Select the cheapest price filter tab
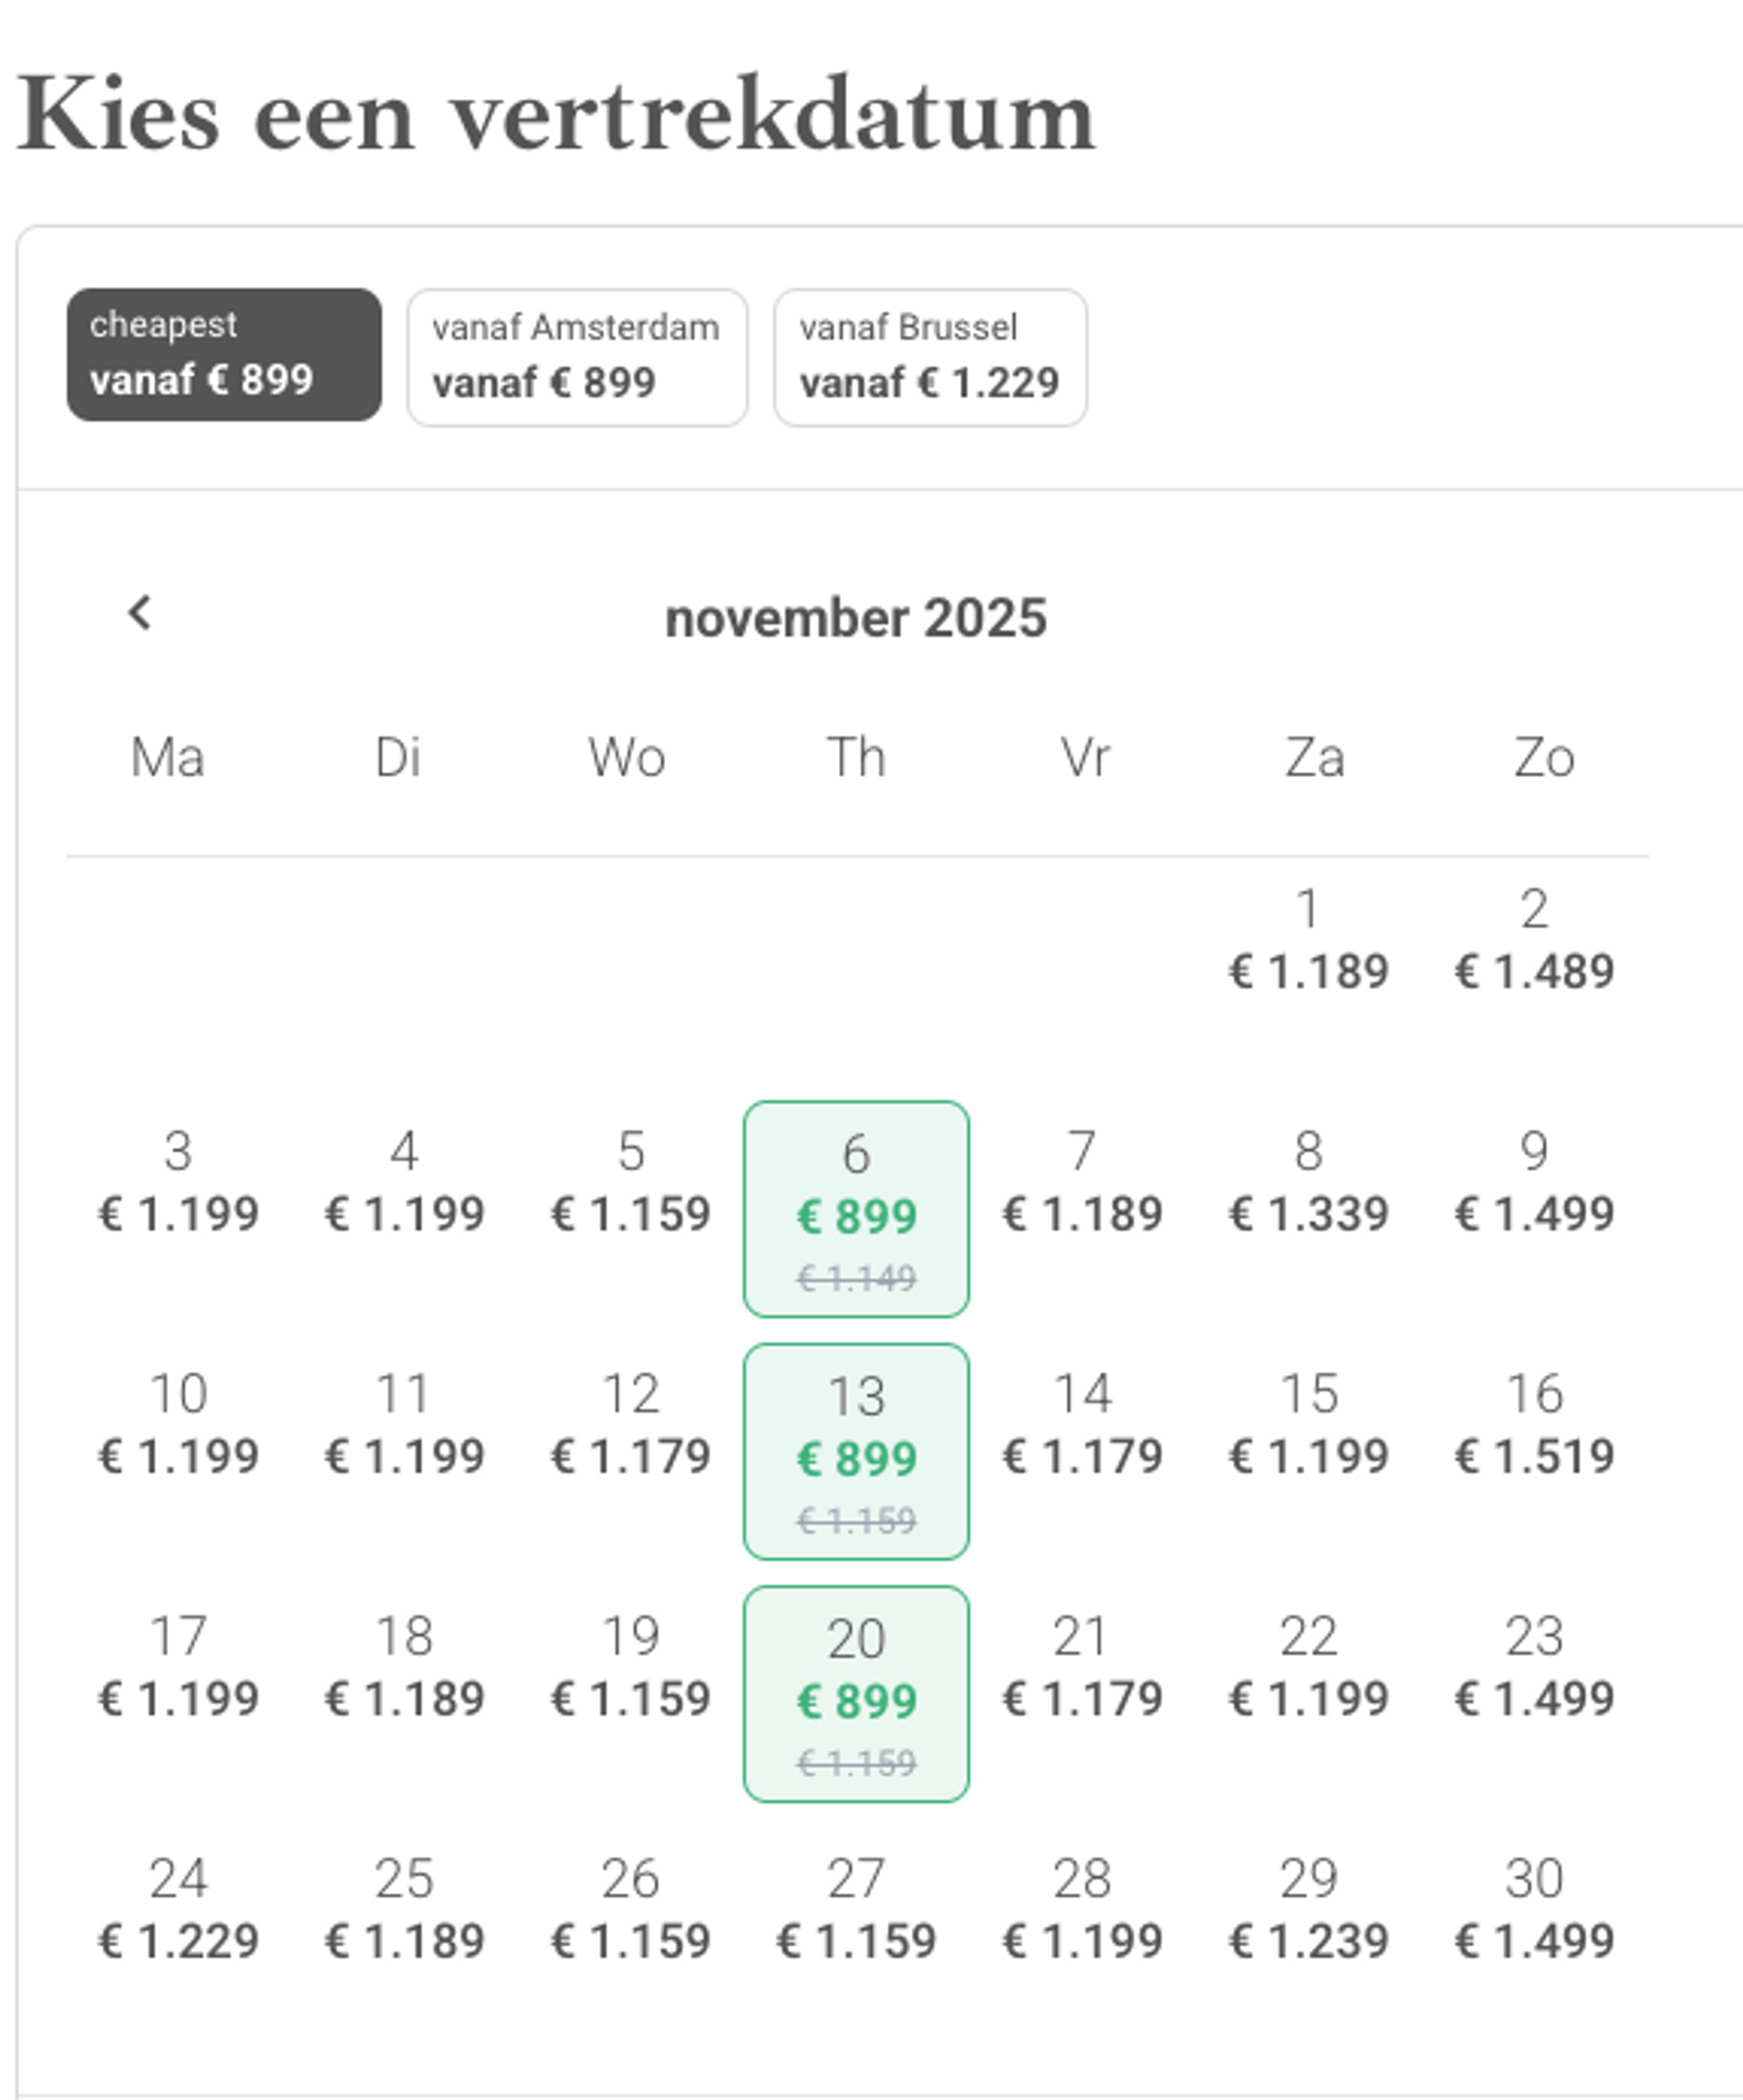Viewport: 1743px width, 2100px height. [224, 355]
